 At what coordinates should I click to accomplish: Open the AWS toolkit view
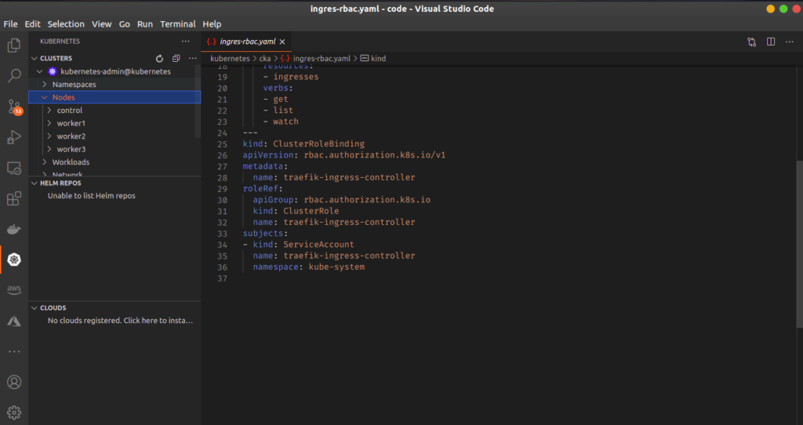14,290
